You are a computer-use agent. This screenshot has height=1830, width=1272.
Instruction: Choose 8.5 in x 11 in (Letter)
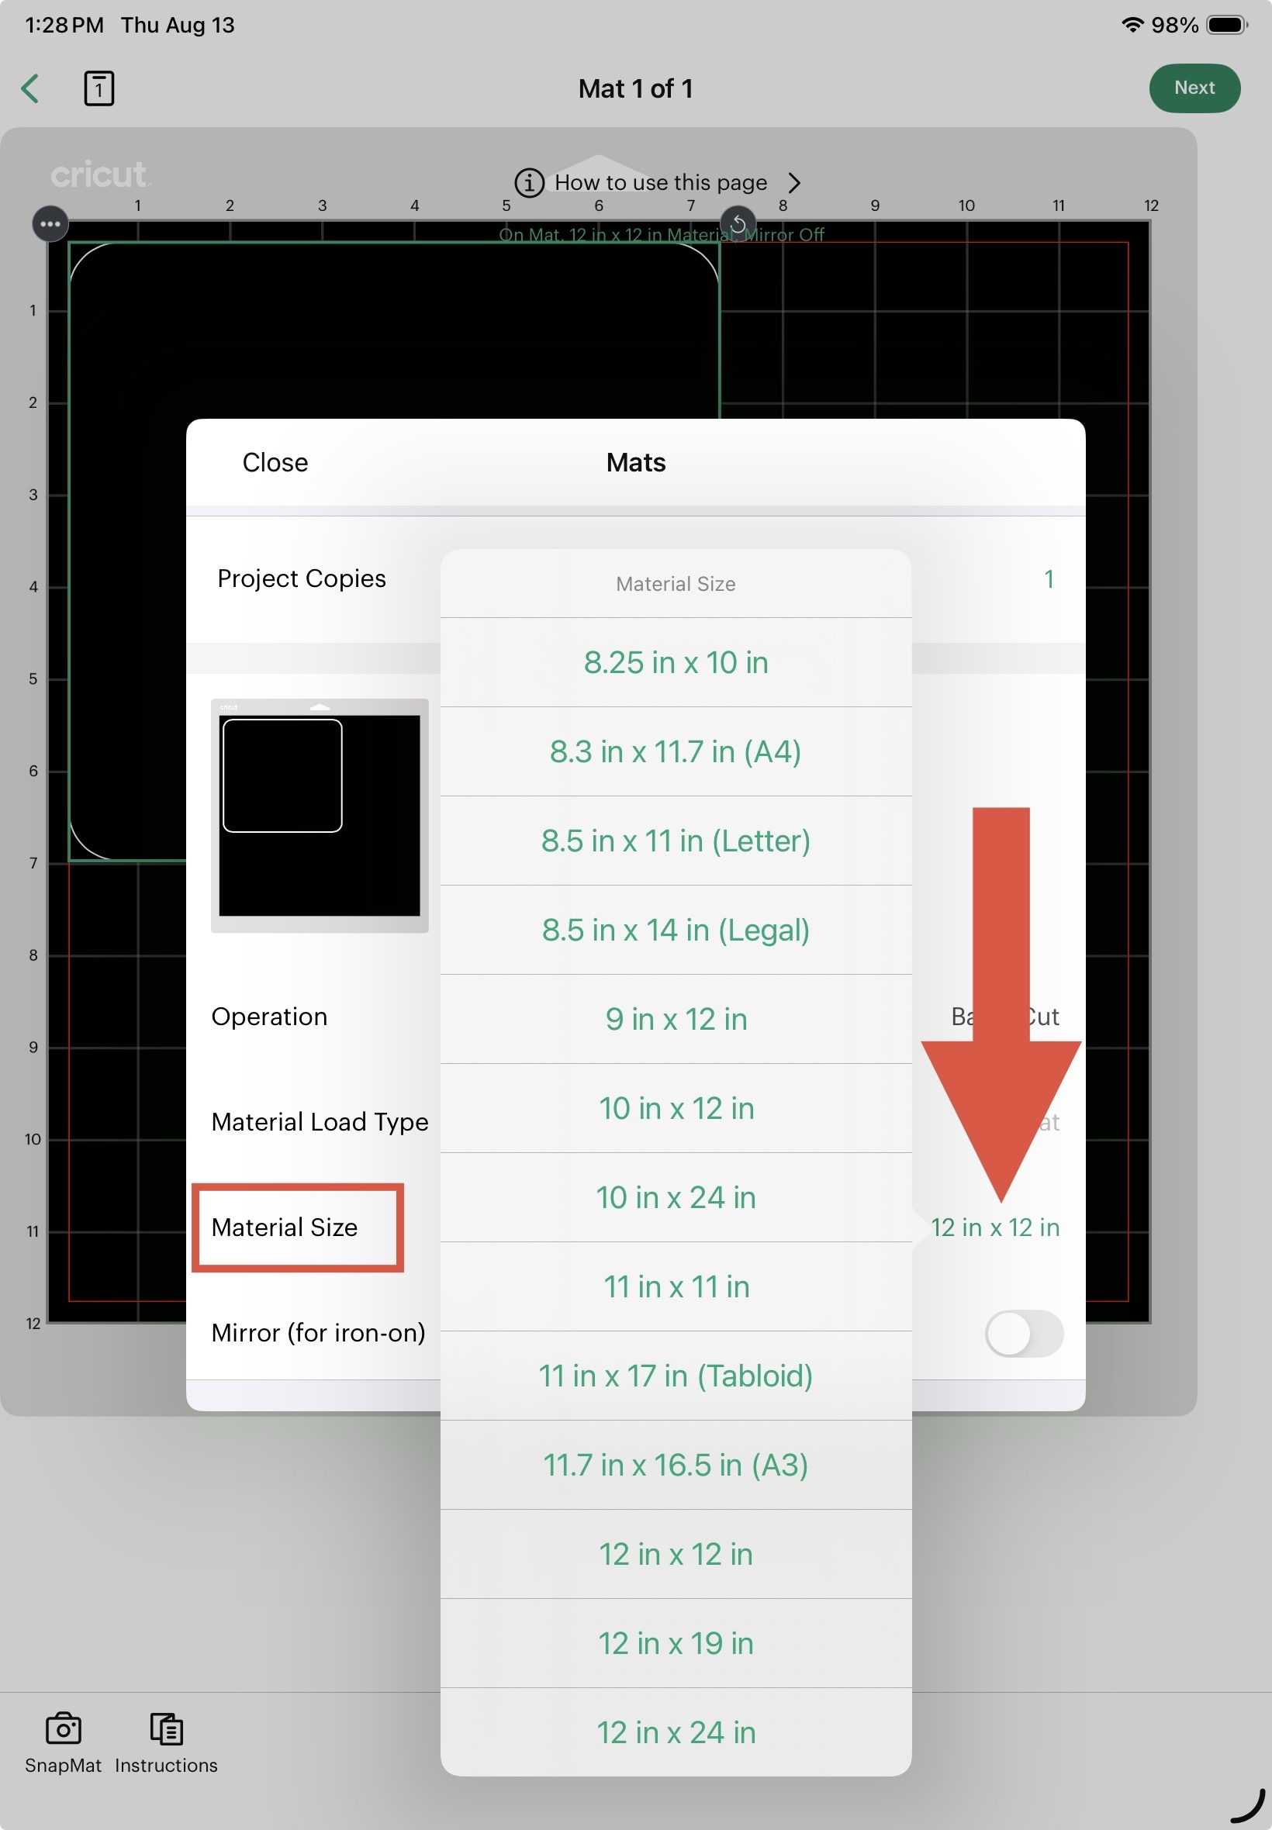coord(676,841)
